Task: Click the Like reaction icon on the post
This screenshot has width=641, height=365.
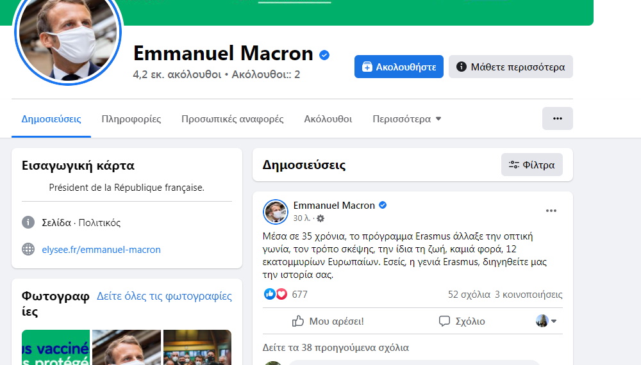Action: pos(269,294)
